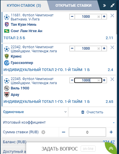Increase stake for Тан Куан Нинь bet

click(104, 17)
